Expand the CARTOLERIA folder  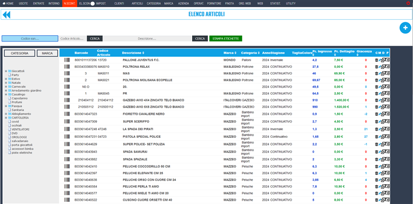6,118
